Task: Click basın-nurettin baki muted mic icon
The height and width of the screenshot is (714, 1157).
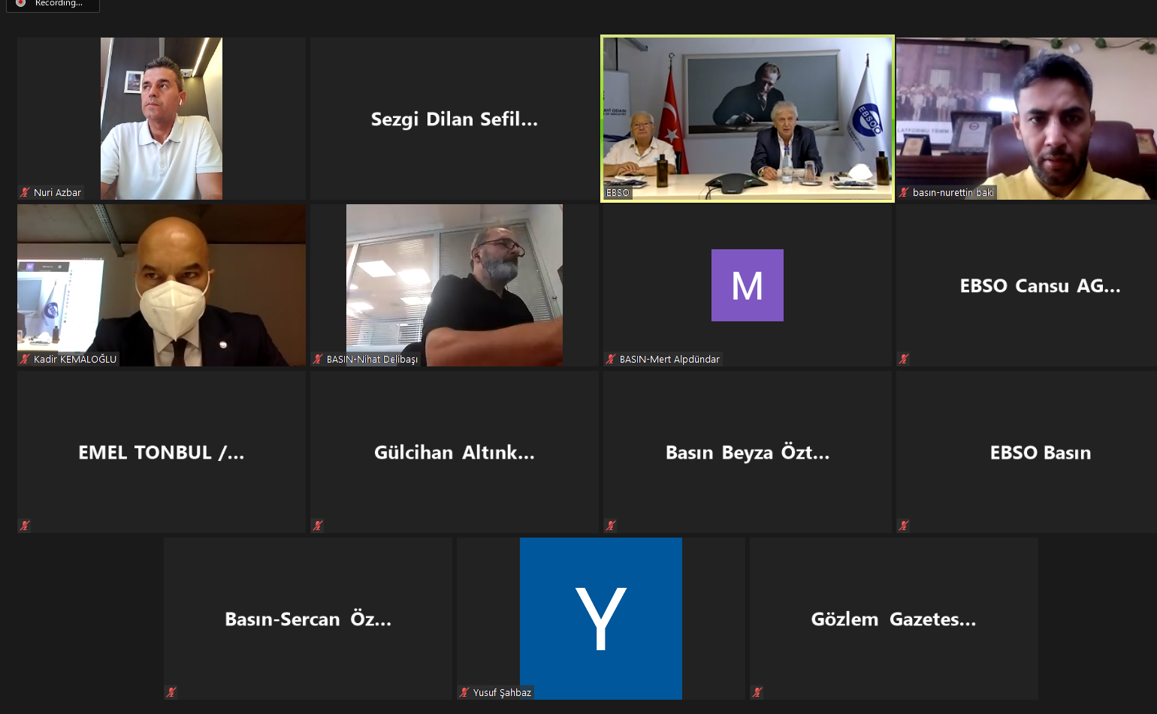Action: [x=904, y=193]
